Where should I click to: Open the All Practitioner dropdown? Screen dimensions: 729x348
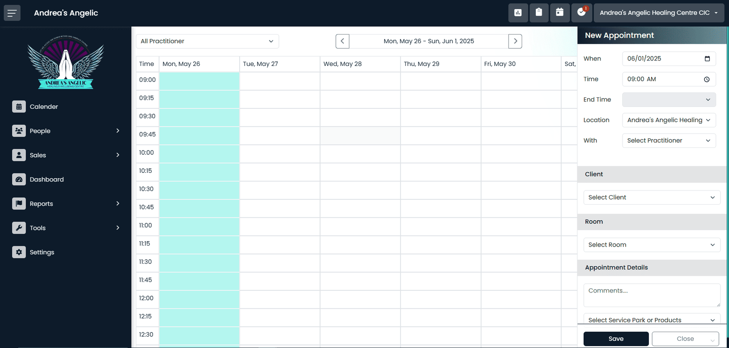207,41
